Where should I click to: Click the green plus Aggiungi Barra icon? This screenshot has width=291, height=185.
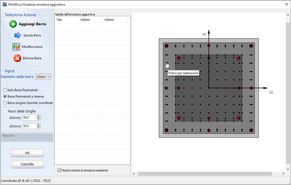[13, 24]
